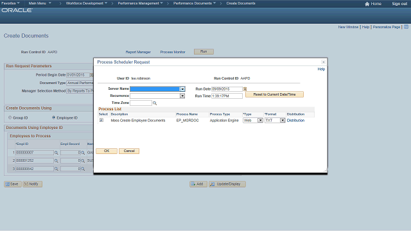Open the Process Monitor link
411x231 pixels.
click(173, 52)
